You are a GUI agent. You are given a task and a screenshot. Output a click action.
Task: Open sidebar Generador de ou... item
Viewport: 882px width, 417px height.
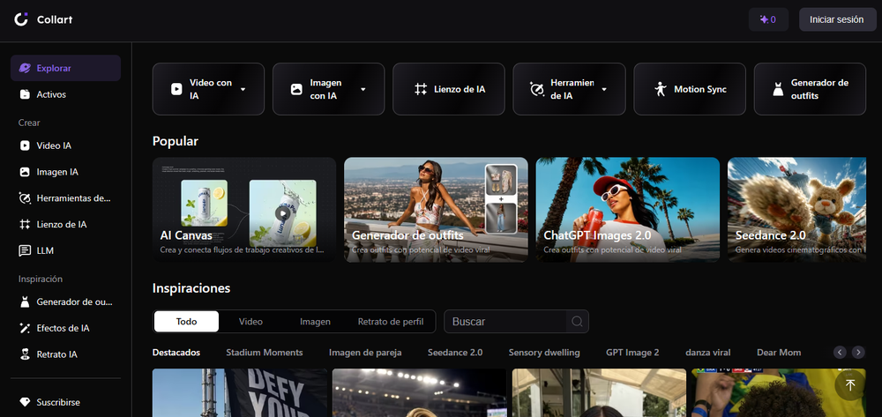(65, 302)
